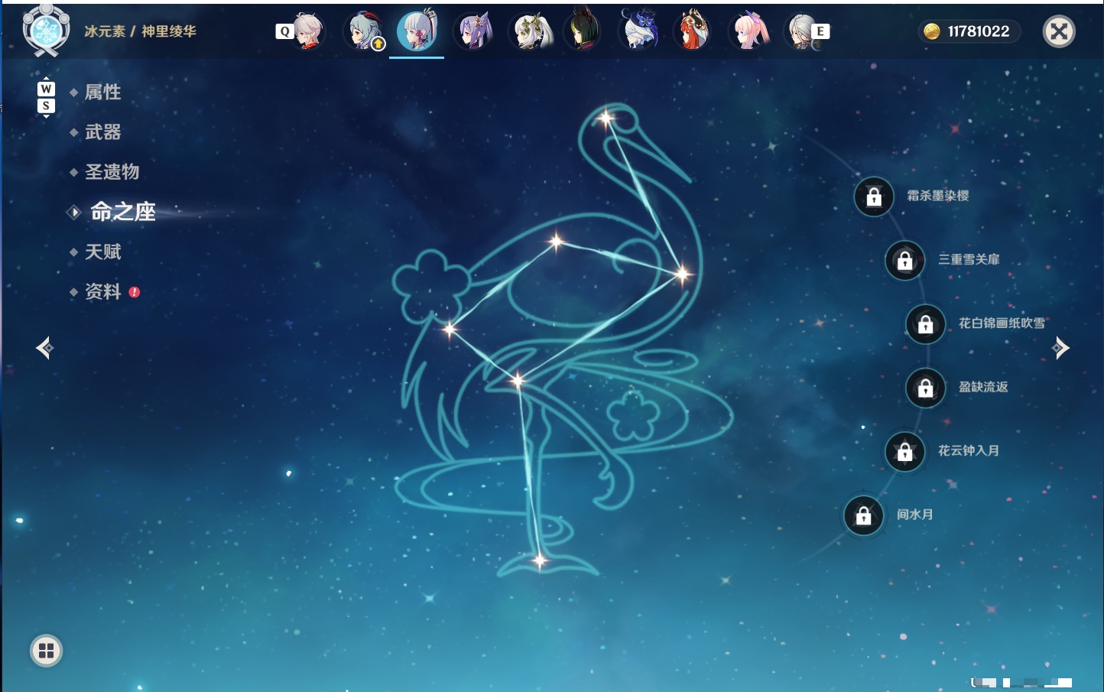Open the grid menu icon at bottom left
Viewport: 1104px width, 692px height.
pos(46,651)
